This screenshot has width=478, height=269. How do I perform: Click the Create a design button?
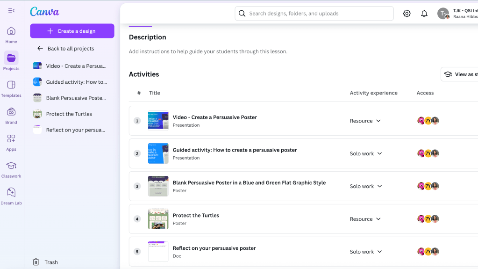[72, 31]
